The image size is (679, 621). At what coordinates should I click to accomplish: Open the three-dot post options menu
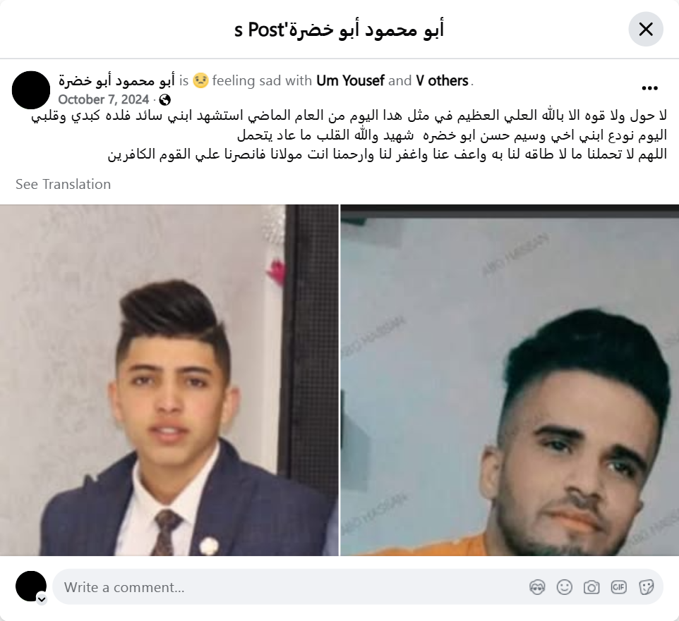649,88
